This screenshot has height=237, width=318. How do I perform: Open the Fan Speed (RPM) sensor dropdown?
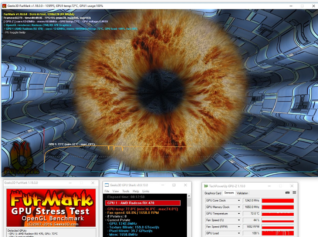point(239,227)
